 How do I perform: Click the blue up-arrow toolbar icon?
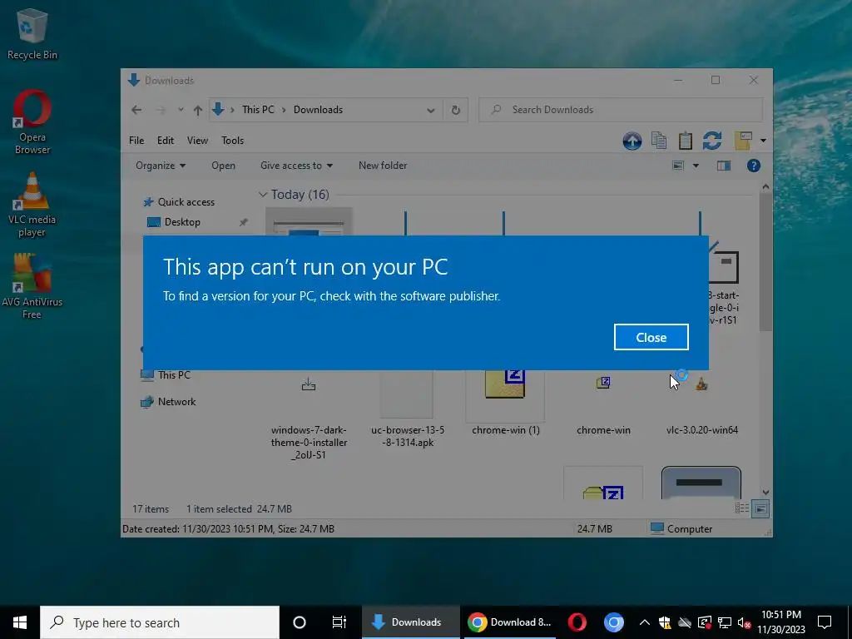(x=632, y=141)
